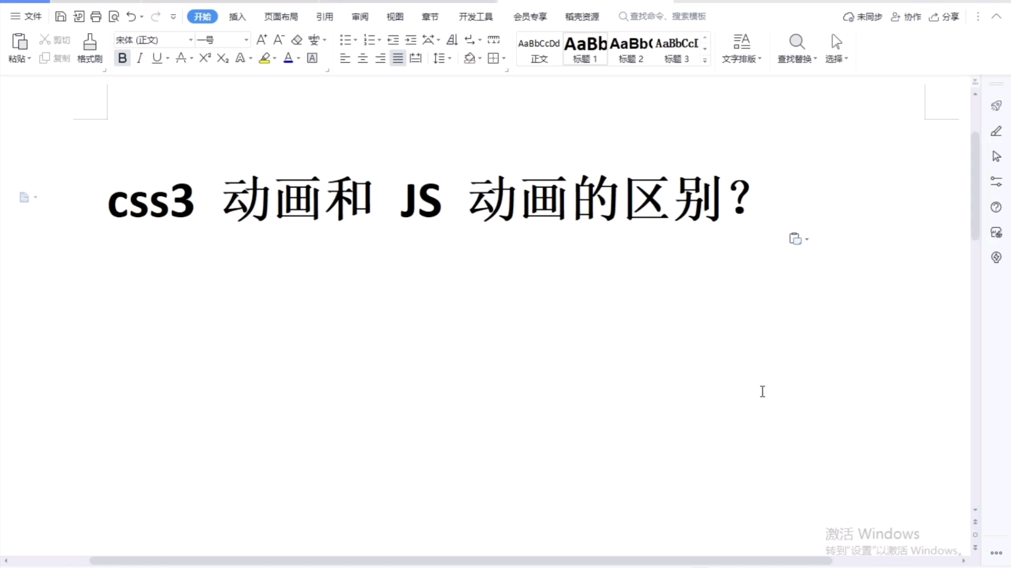Open the print preview icon

114,16
